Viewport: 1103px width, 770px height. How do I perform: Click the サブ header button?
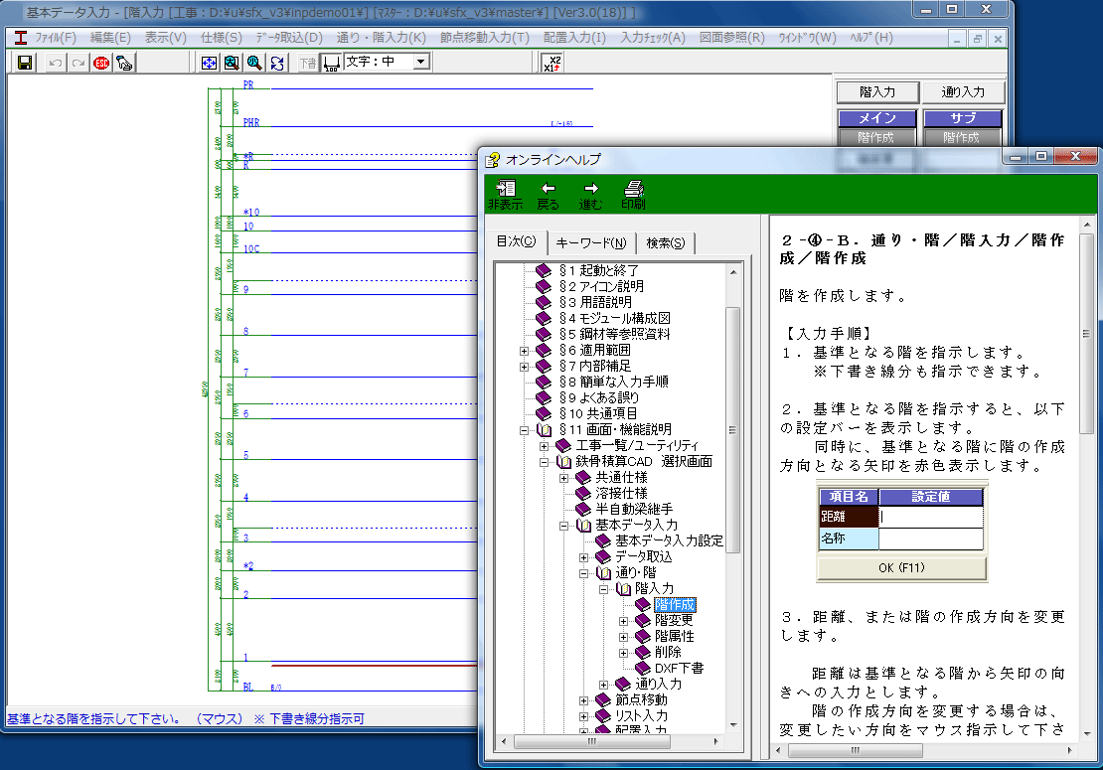pyautogui.click(x=963, y=118)
